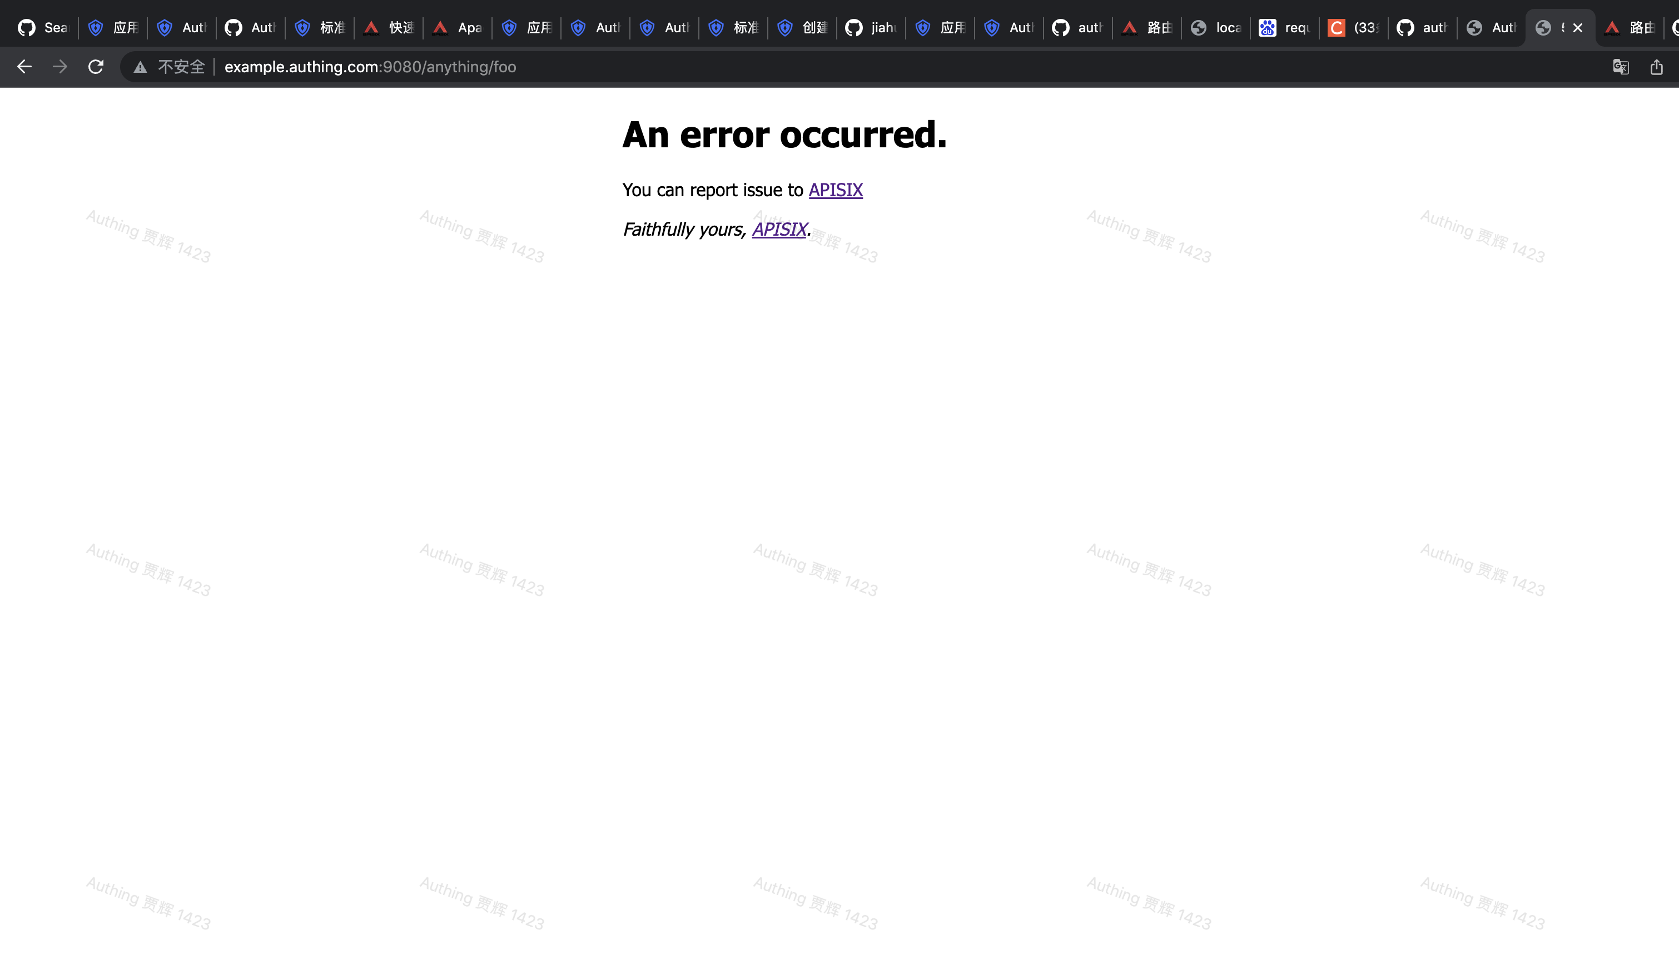1679x955 pixels.
Task: Click the translate page icon in address bar
Action: point(1621,66)
